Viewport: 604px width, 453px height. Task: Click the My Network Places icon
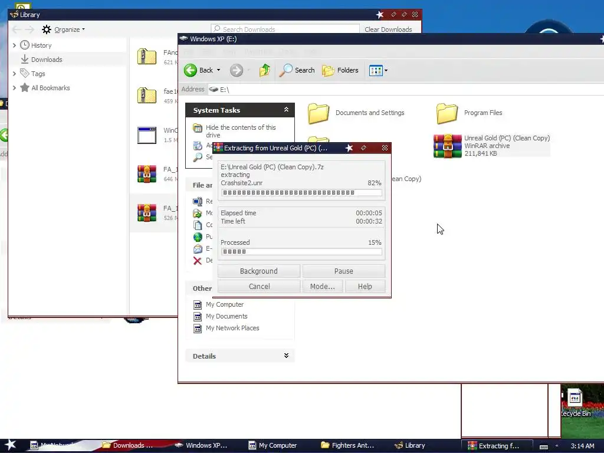coord(198,329)
